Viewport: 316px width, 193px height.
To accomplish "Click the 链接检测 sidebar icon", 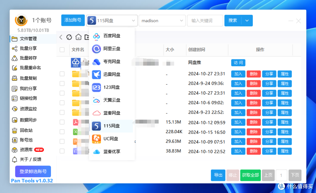I will [x=15, y=98].
